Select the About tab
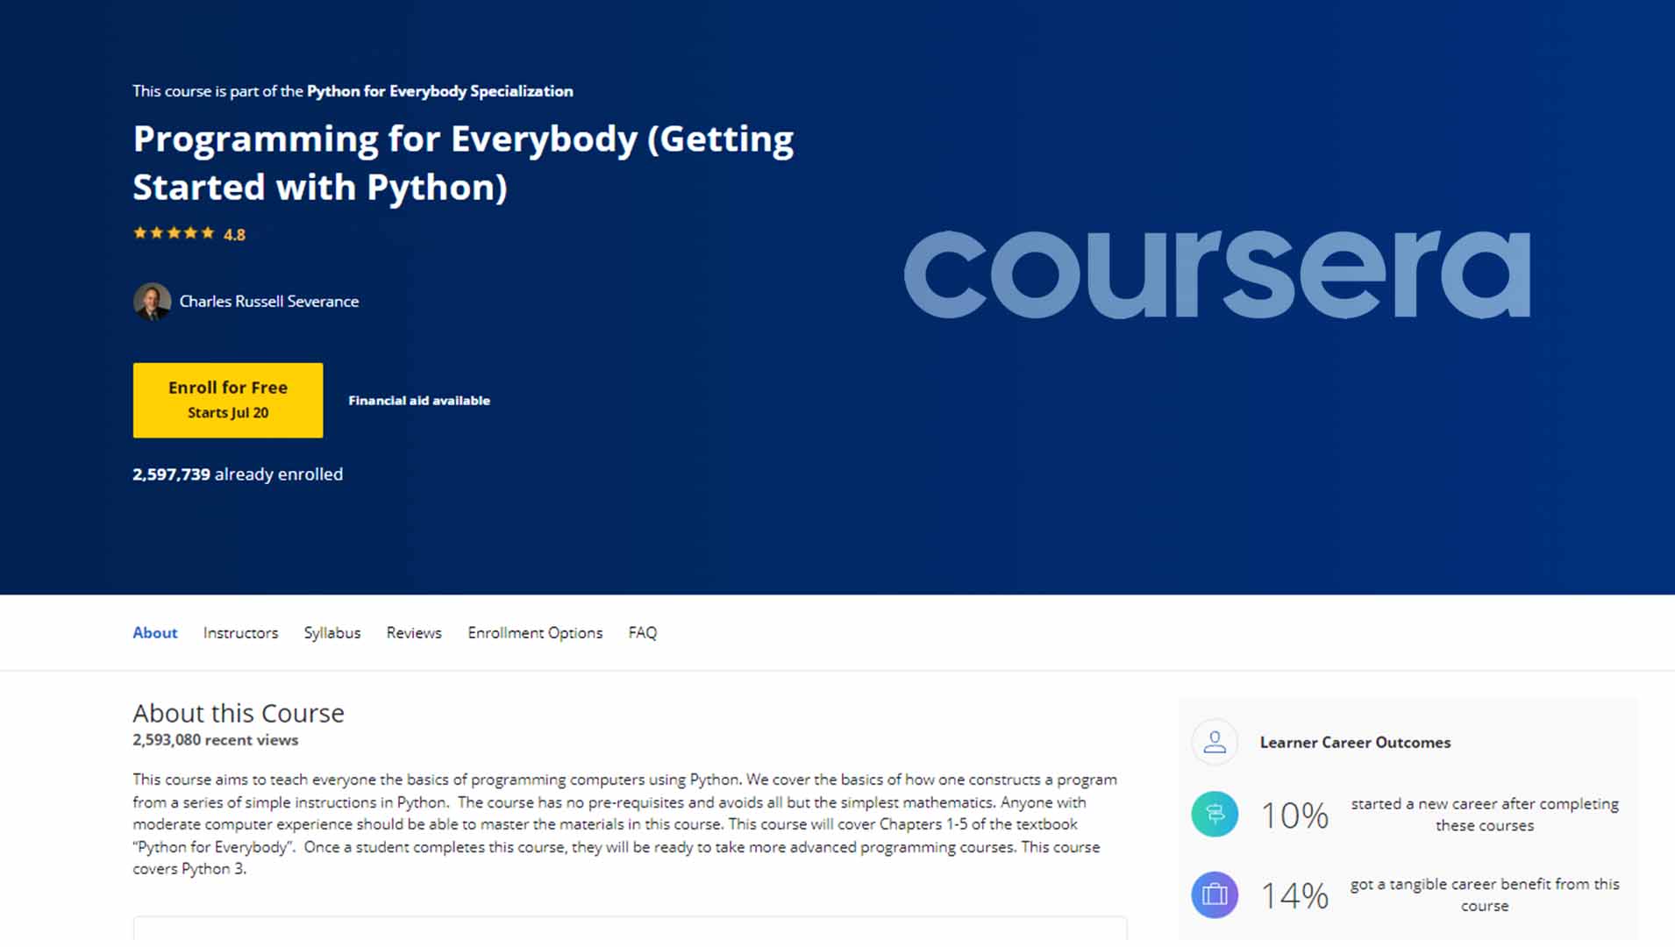1675x947 pixels. (x=155, y=633)
